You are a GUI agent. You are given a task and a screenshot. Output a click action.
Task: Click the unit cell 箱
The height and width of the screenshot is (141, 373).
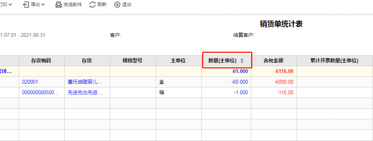tap(161, 93)
